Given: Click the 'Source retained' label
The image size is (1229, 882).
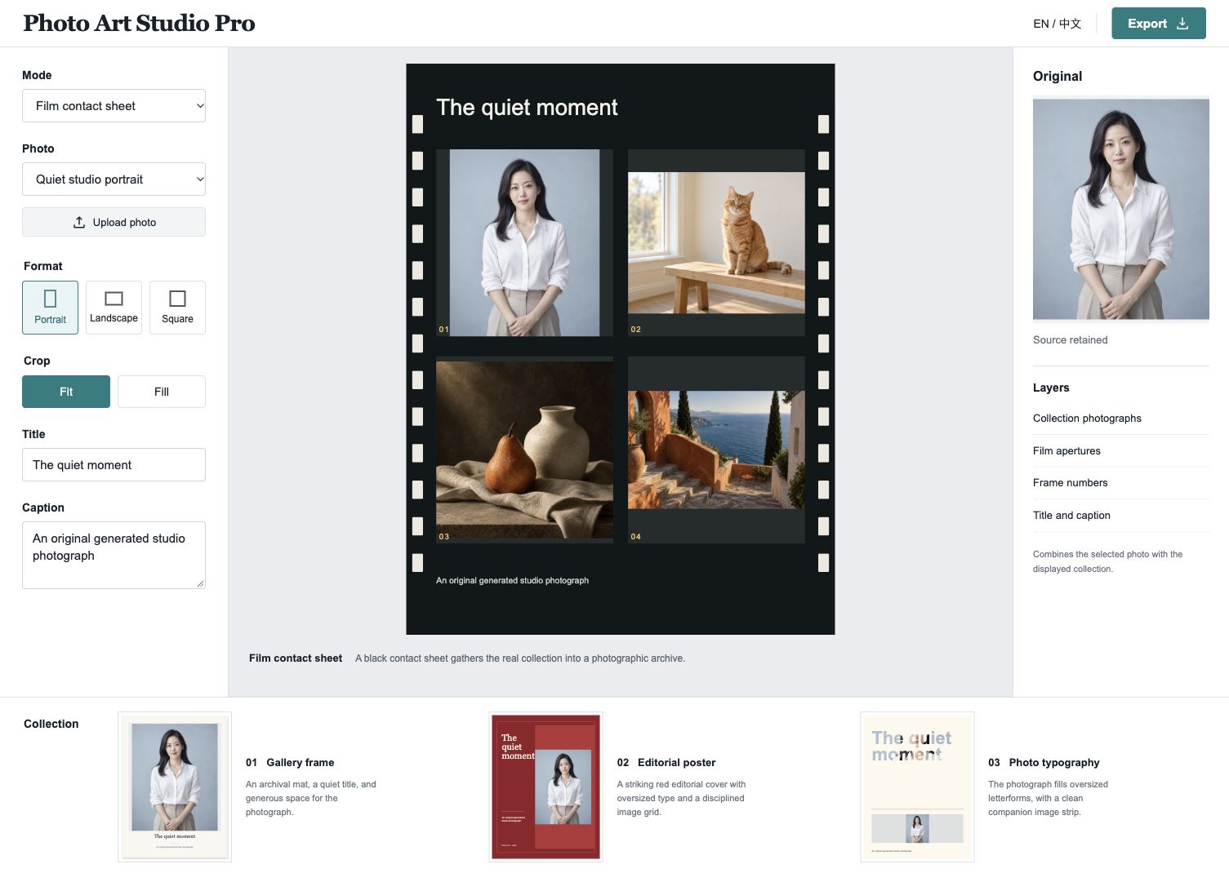Looking at the screenshot, I should pos(1070,340).
